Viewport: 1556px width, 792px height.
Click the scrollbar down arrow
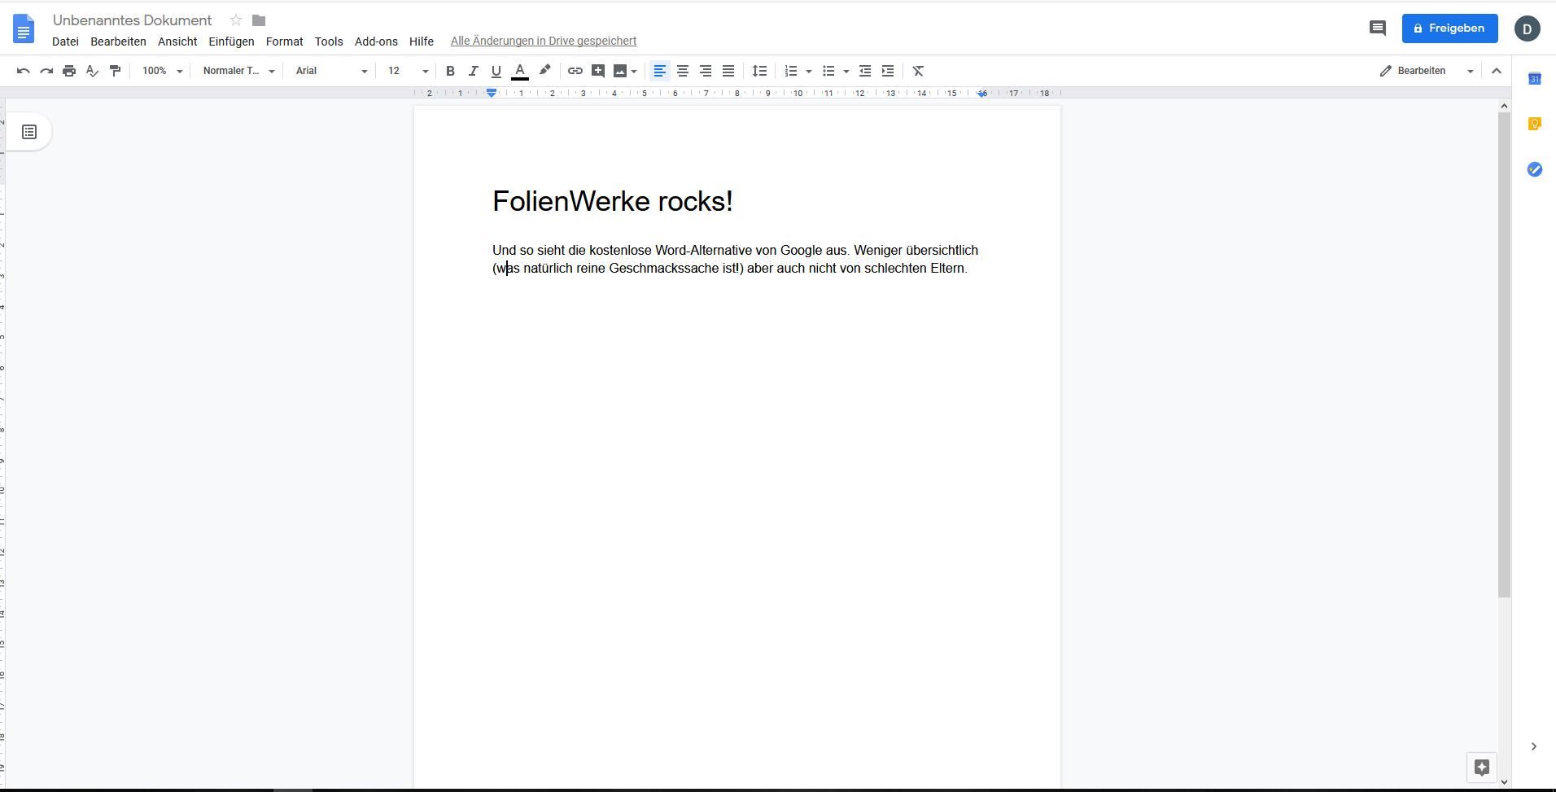[1504, 781]
